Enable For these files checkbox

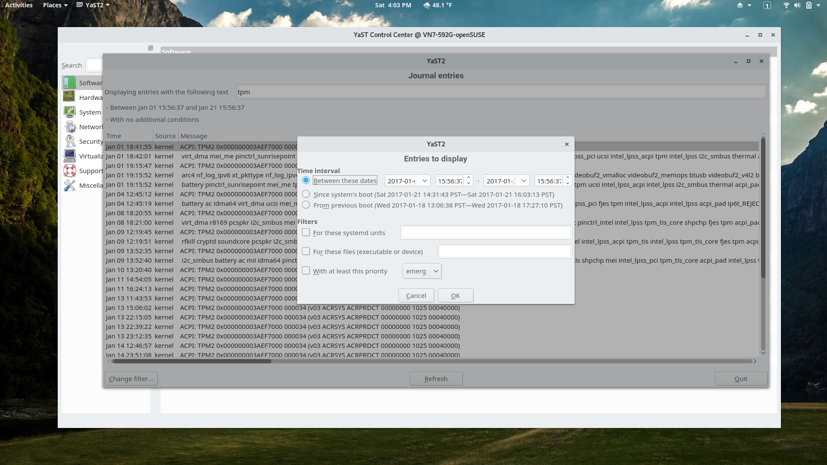click(306, 251)
